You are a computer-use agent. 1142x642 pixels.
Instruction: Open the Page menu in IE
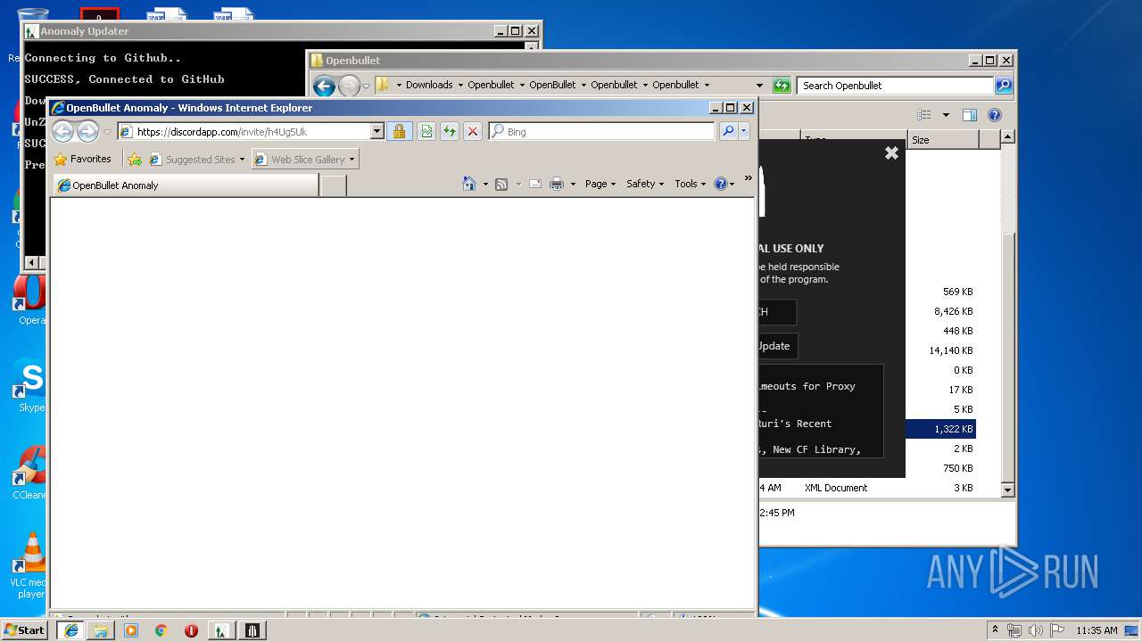[600, 184]
